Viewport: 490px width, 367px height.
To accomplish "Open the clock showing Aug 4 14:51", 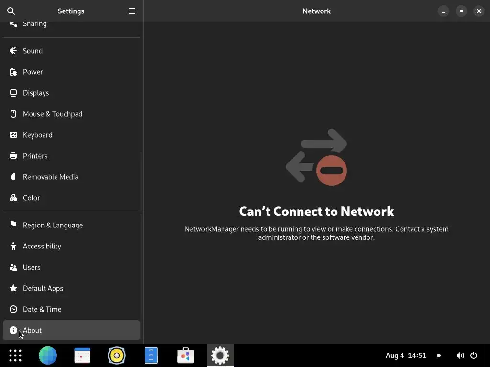I will [406, 356].
